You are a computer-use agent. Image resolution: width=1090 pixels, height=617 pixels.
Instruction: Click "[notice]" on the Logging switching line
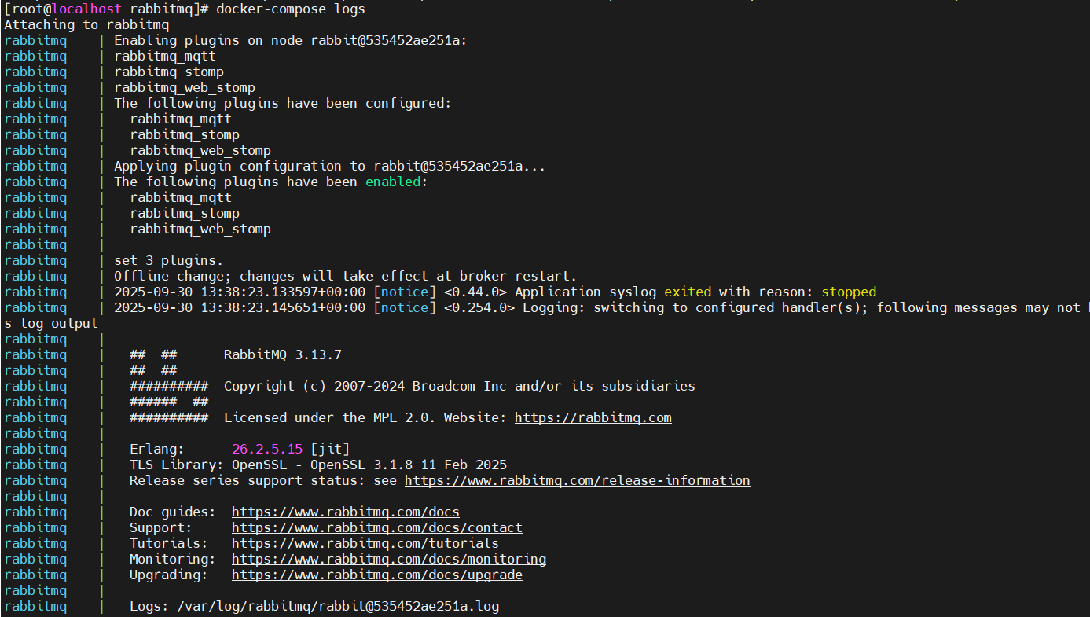click(404, 307)
